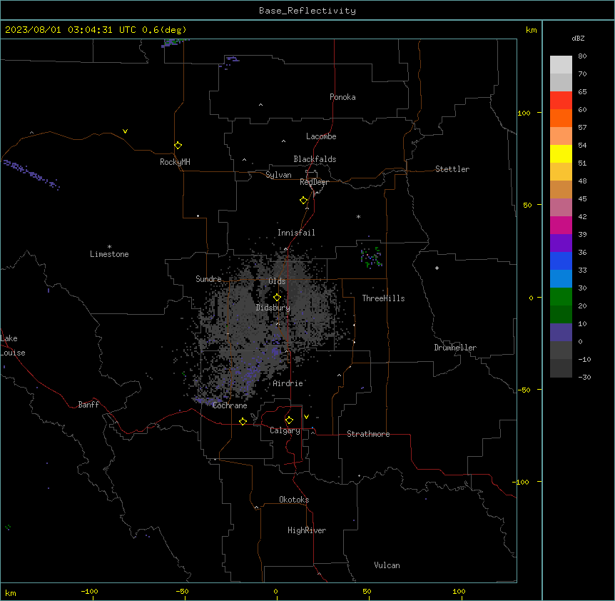The width and height of the screenshot is (615, 601).
Task: Click the yellow diamond marker above Calgary label
Action: pyautogui.click(x=289, y=420)
